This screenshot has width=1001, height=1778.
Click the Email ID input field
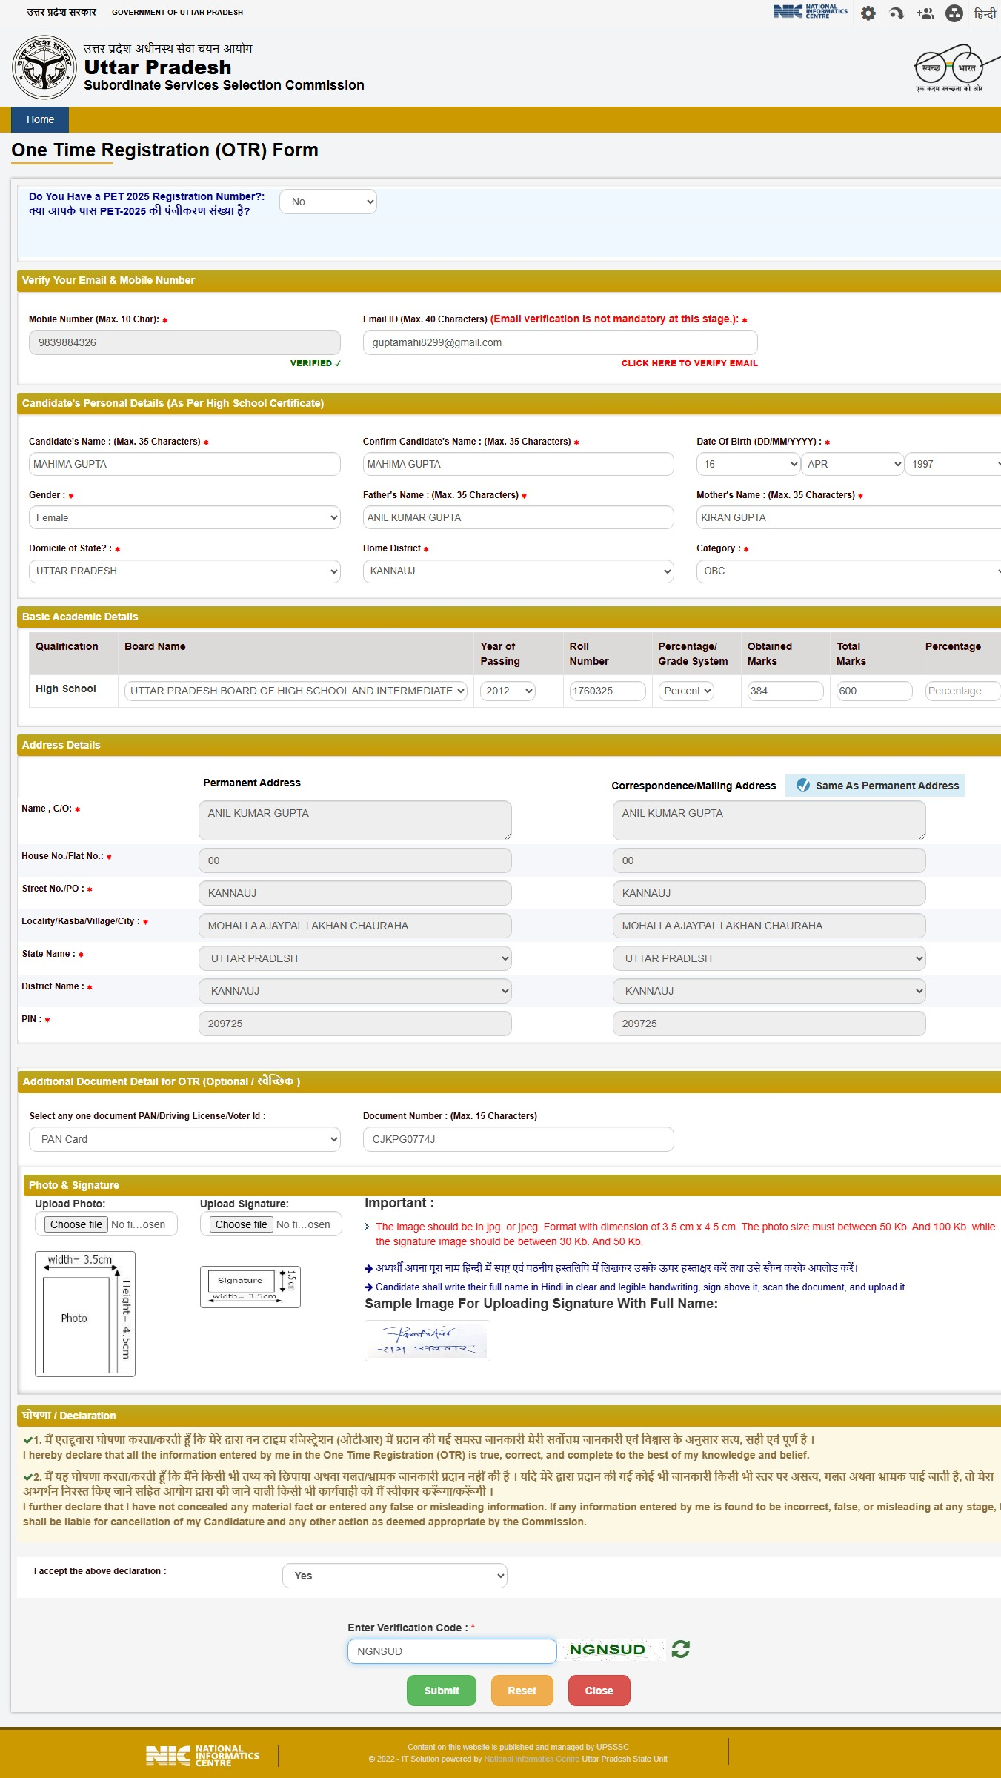tap(560, 342)
